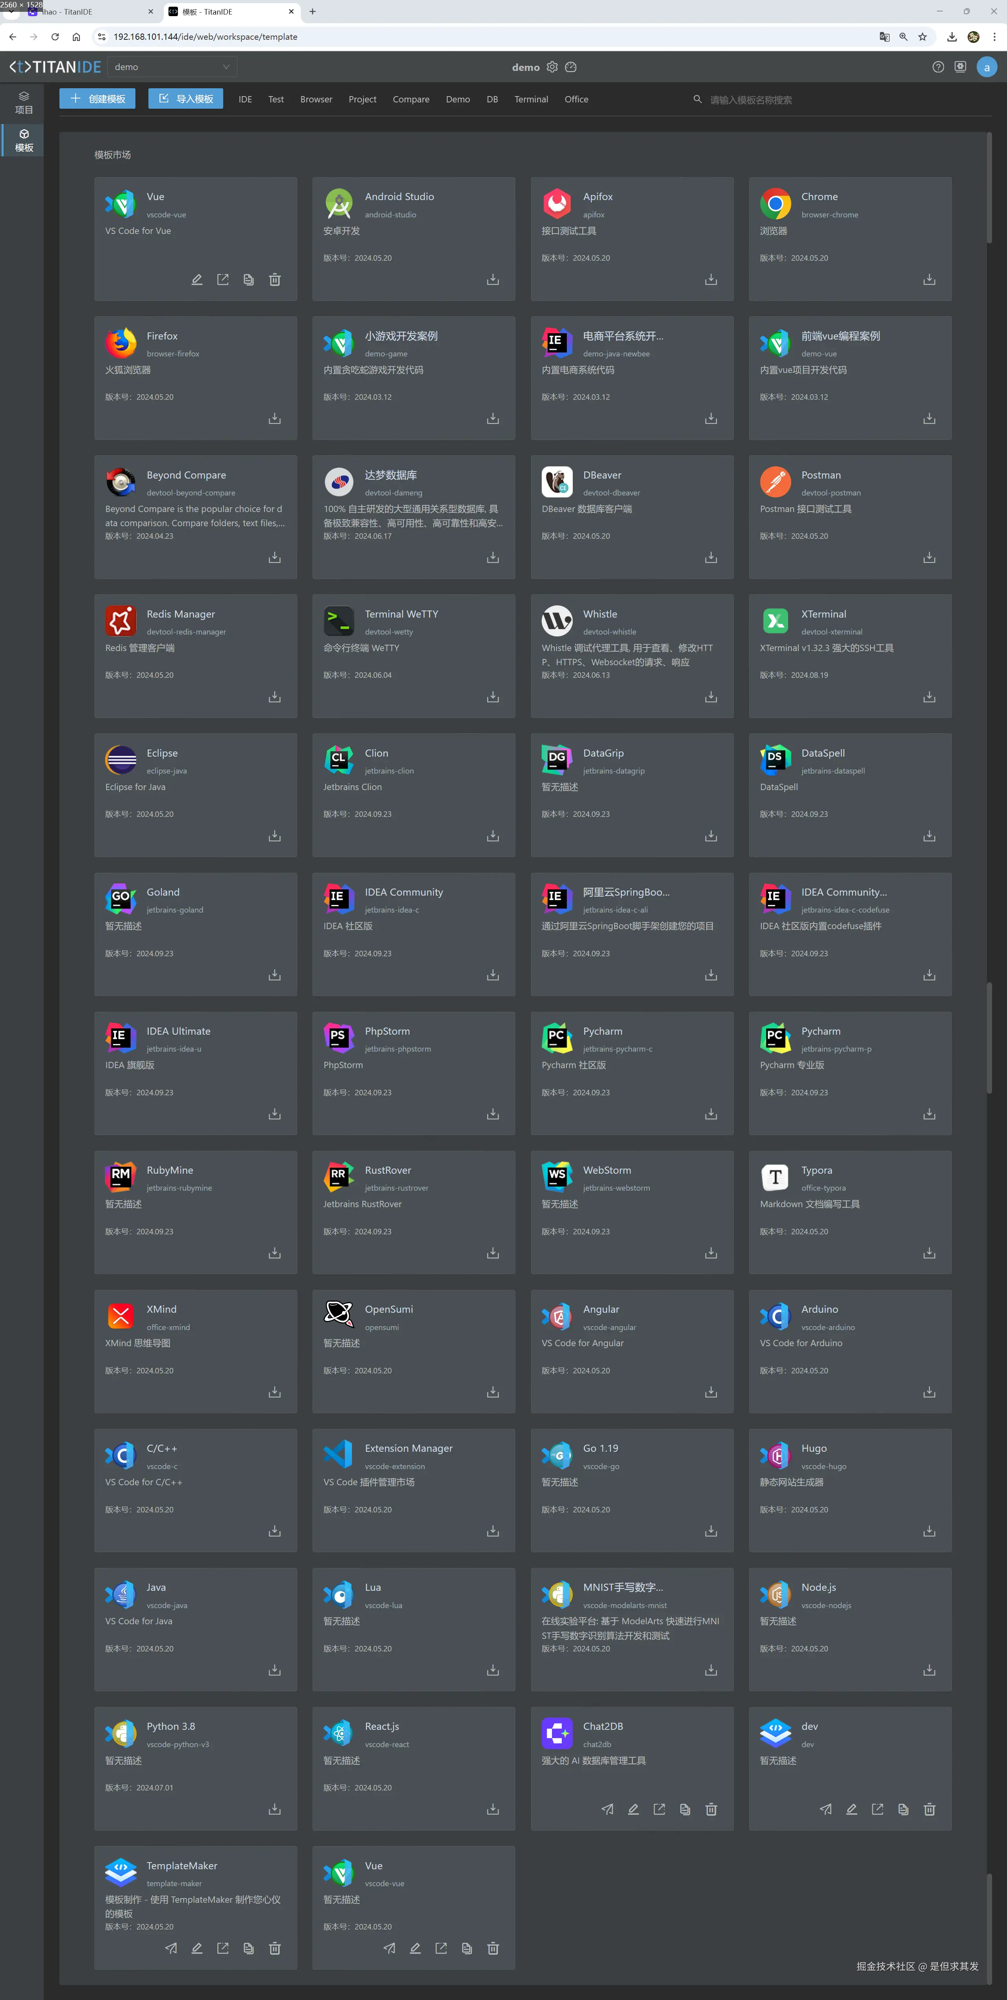Click the dashboard gauge icon in header
This screenshot has height=2000, width=1007.
click(571, 67)
